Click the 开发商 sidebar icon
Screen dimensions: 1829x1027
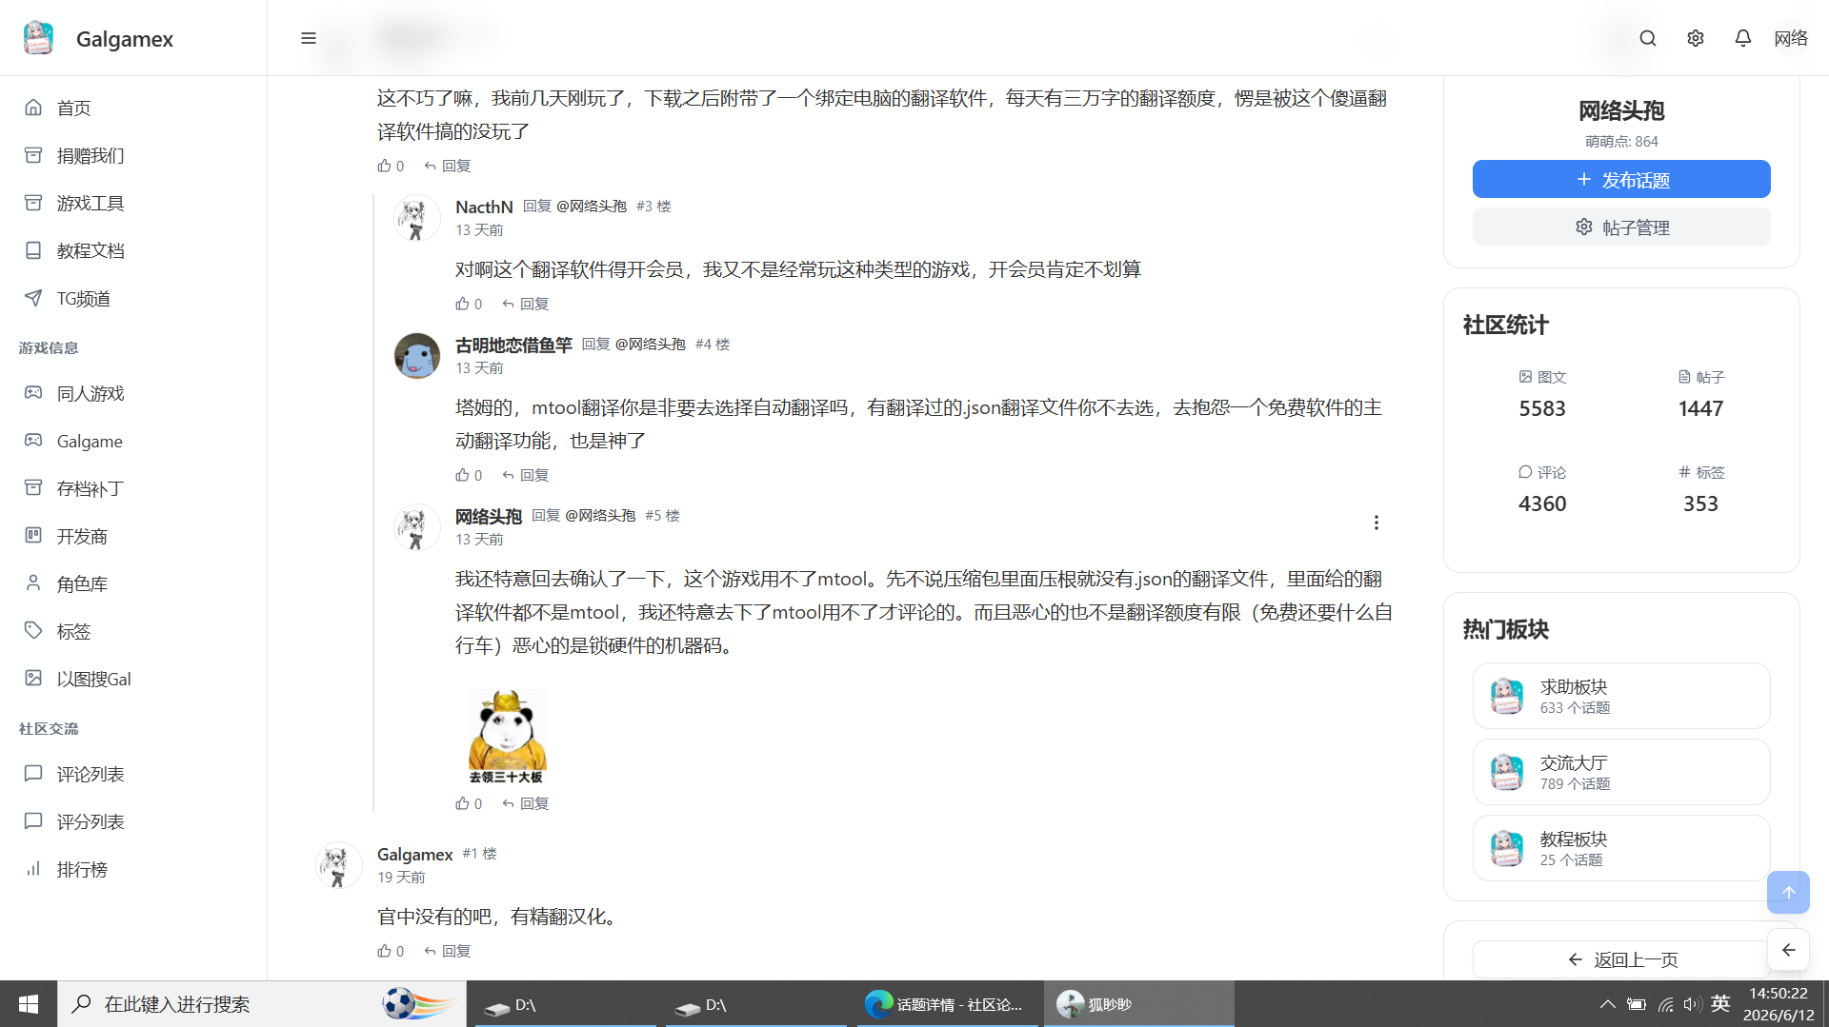(33, 535)
